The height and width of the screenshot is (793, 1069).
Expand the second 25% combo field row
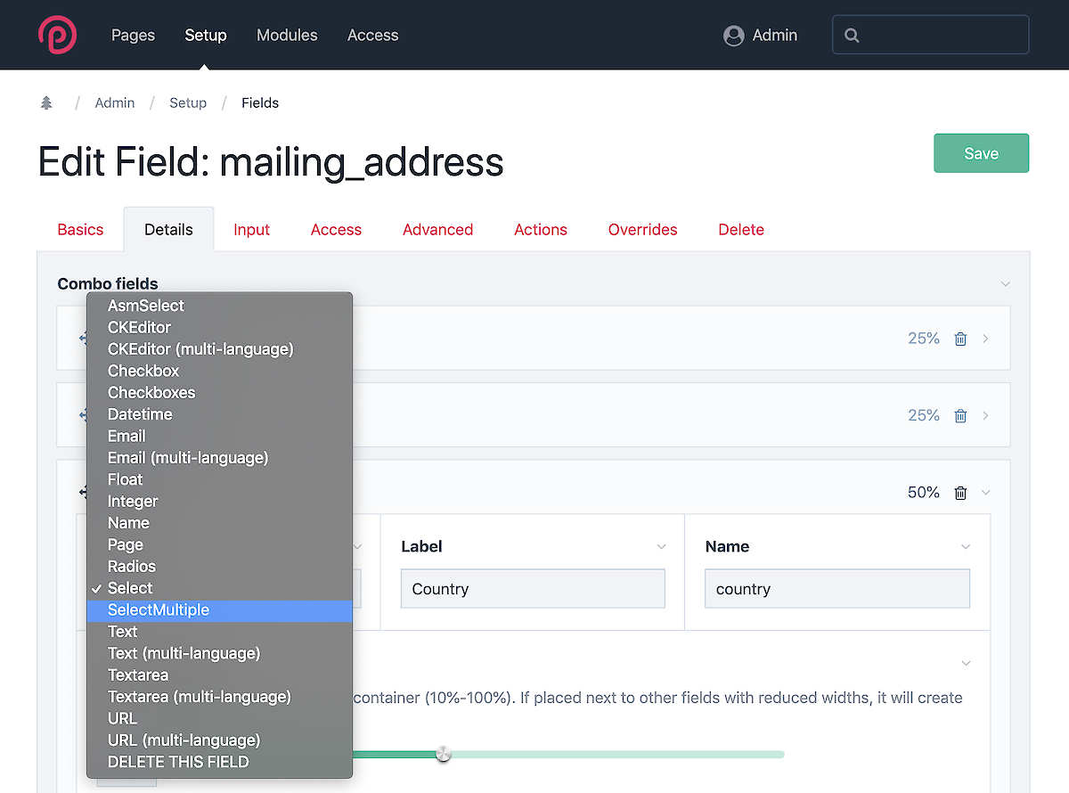point(985,415)
